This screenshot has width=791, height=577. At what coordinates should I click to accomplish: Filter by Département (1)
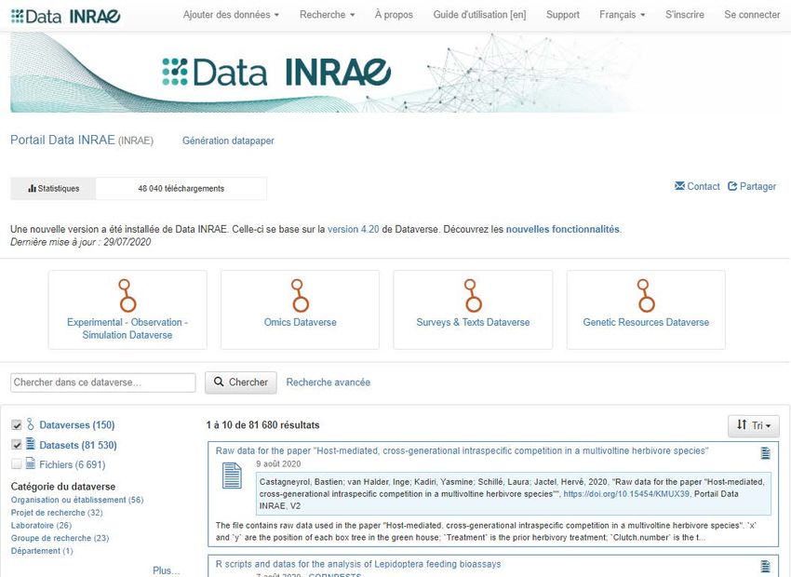(42, 551)
